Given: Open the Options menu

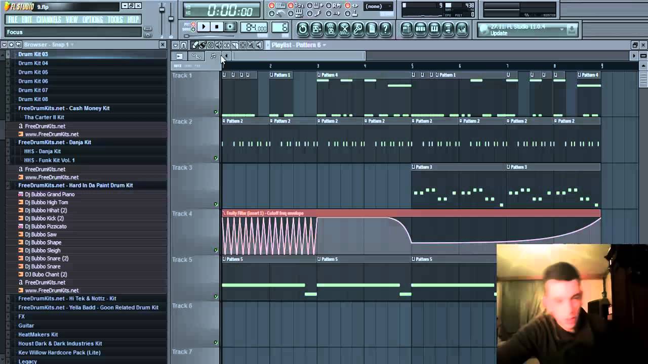Looking at the screenshot, I should (x=93, y=20).
